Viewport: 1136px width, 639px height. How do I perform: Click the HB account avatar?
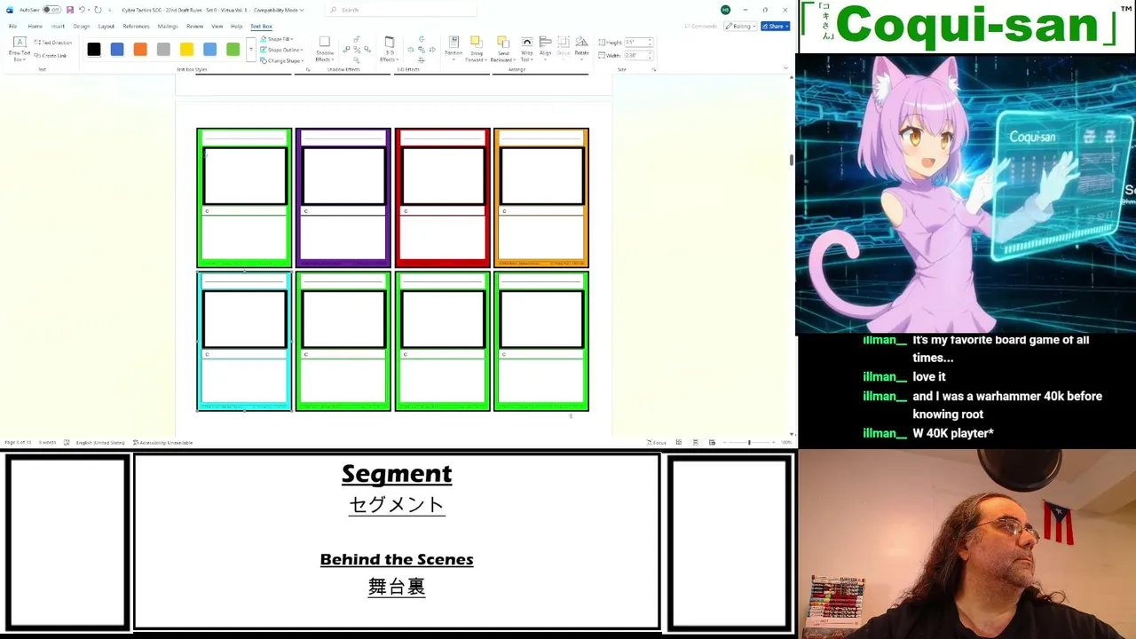tap(725, 10)
